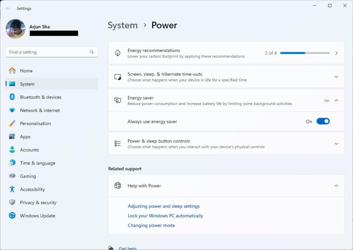Click the energy recommendations progress bar

pyautogui.click(x=305, y=53)
